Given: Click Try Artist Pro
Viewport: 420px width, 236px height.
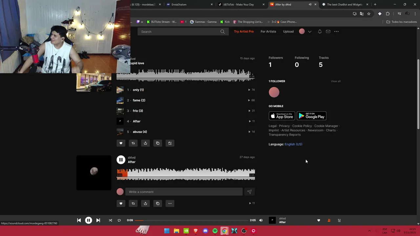Looking at the screenshot, I should point(244,31).
